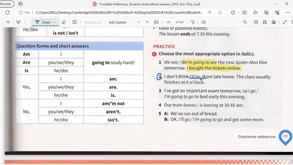
Task: Enter full screen PDF view
Action: pos(285,22)
